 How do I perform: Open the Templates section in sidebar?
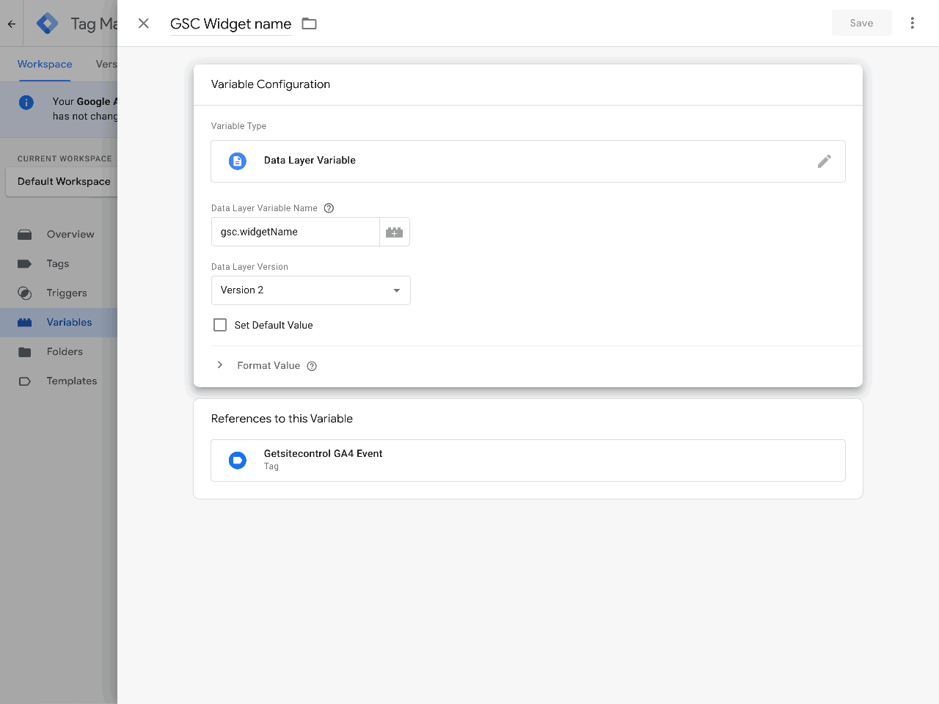click(x=71, y=381)
